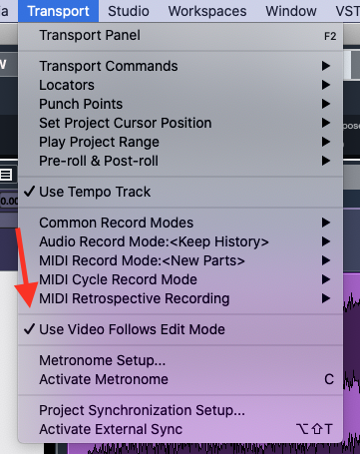Click the track list lines icon
The height and width of the screenshot is (454, 360).
coord(6,175)
